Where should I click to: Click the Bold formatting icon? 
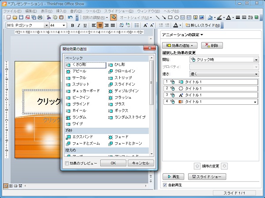(x=73, y=25)
